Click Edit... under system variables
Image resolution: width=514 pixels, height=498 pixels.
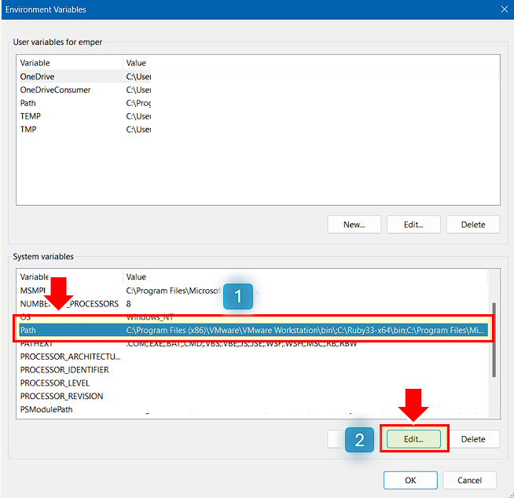pos(413,439)
